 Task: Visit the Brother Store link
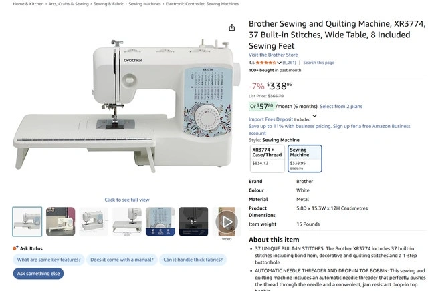coord(274,55)
